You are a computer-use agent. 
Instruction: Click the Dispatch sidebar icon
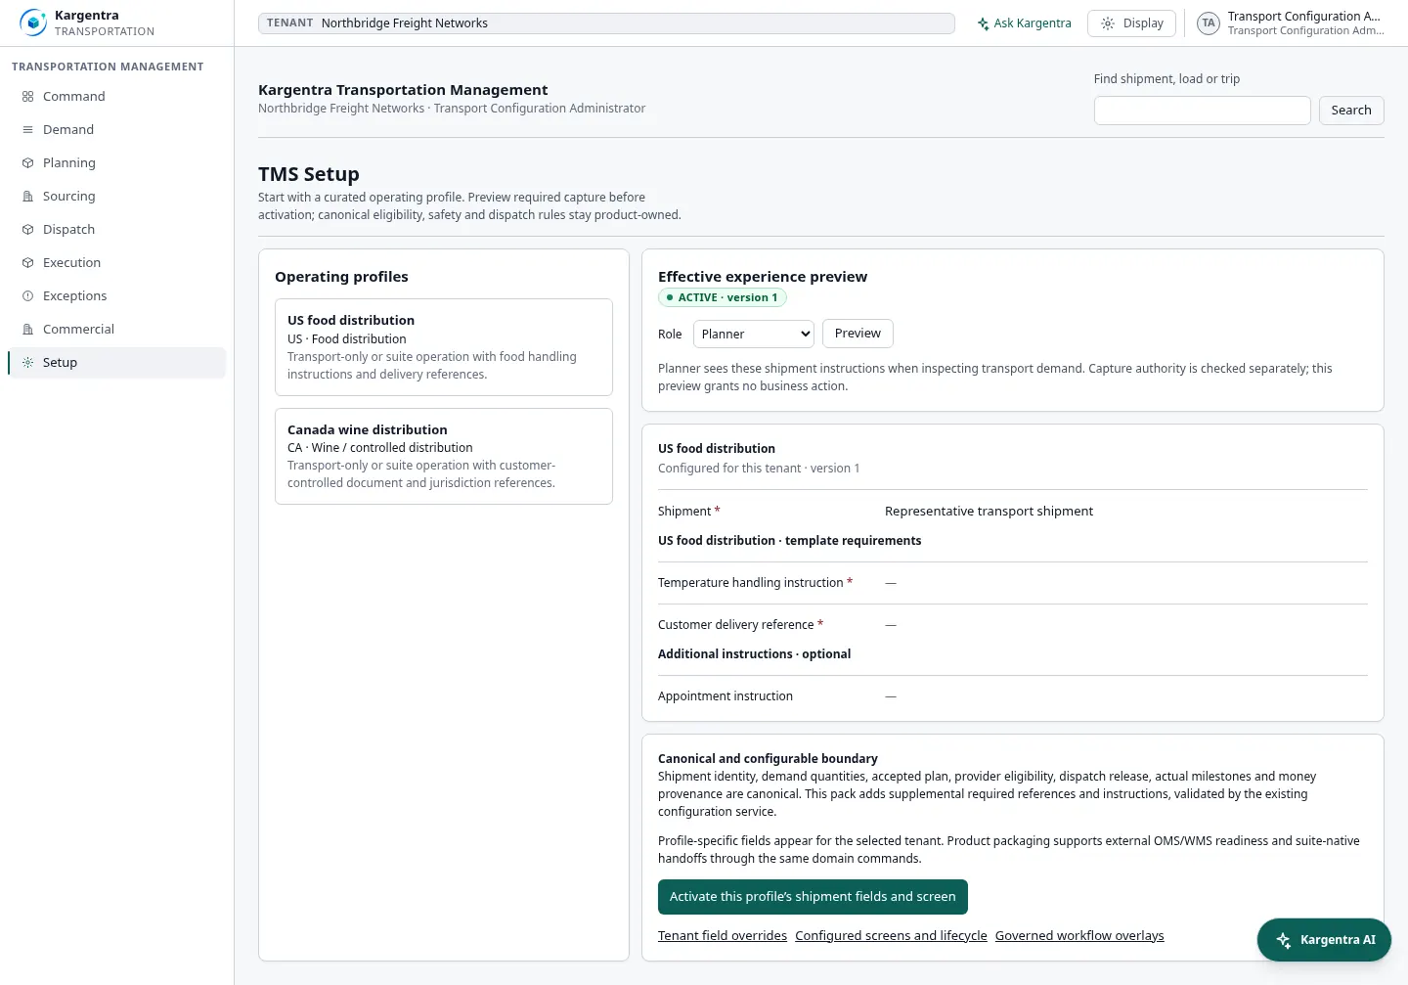coord(27,230)
